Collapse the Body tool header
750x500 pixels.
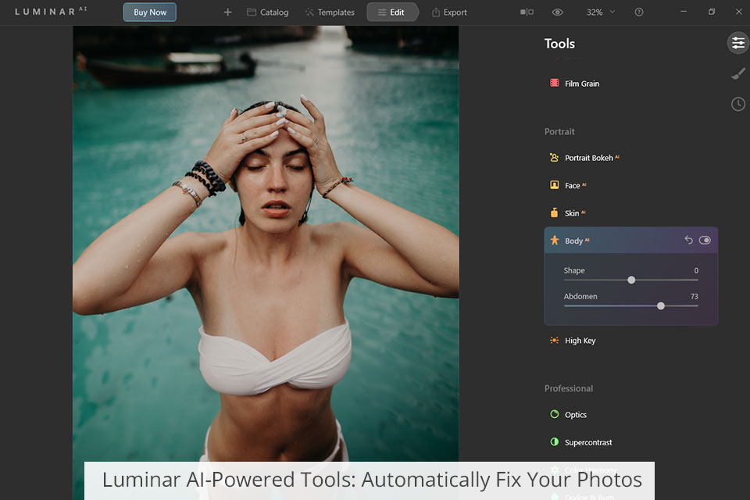(x=630, y=240)
